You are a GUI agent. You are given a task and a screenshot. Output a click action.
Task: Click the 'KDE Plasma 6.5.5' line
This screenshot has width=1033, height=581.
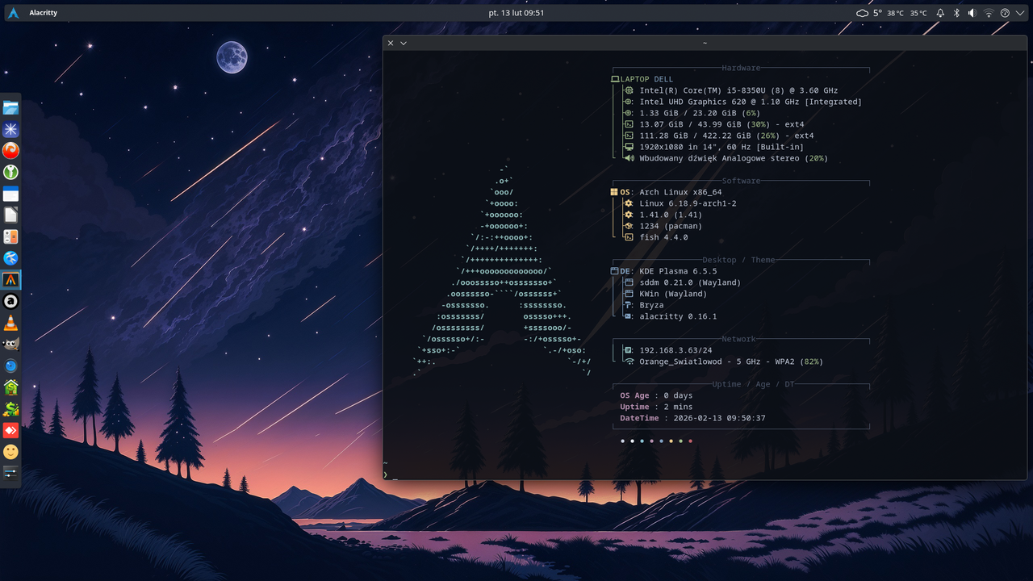pos(678,271)
